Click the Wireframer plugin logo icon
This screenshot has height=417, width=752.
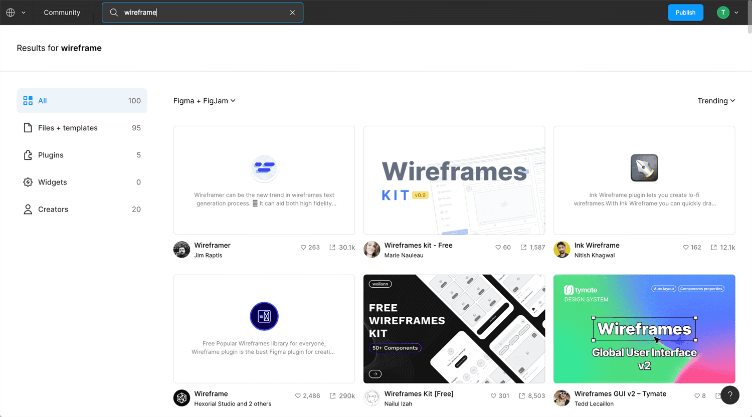point(264,167)
